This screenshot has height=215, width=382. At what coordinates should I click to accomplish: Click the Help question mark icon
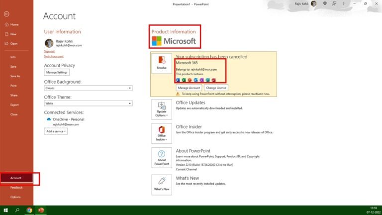pyautogui.click(x=344, y=3)
